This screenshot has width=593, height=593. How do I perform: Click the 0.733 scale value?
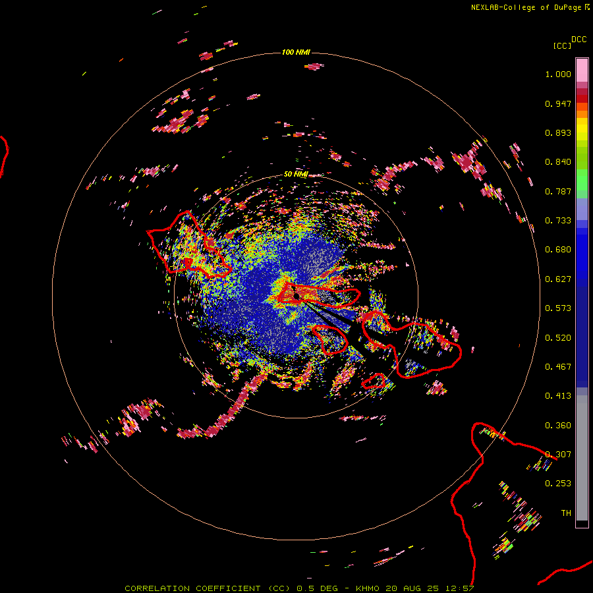tap(558, 221)
